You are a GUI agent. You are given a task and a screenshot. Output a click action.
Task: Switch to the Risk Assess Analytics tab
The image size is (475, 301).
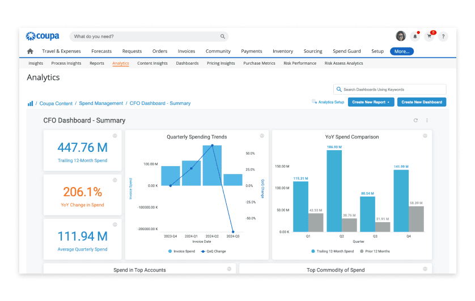(x=344, y=63)
